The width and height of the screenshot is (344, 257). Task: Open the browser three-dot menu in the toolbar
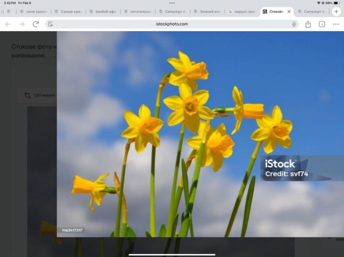coord(336,24)
